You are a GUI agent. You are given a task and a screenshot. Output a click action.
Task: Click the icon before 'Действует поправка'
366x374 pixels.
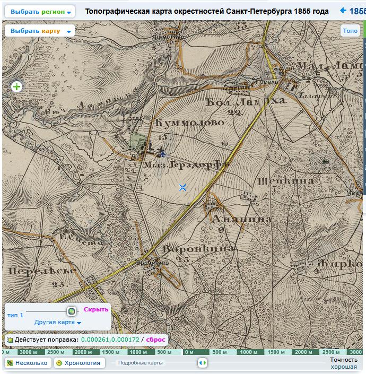pyautogui.click(x=10, y=340)
